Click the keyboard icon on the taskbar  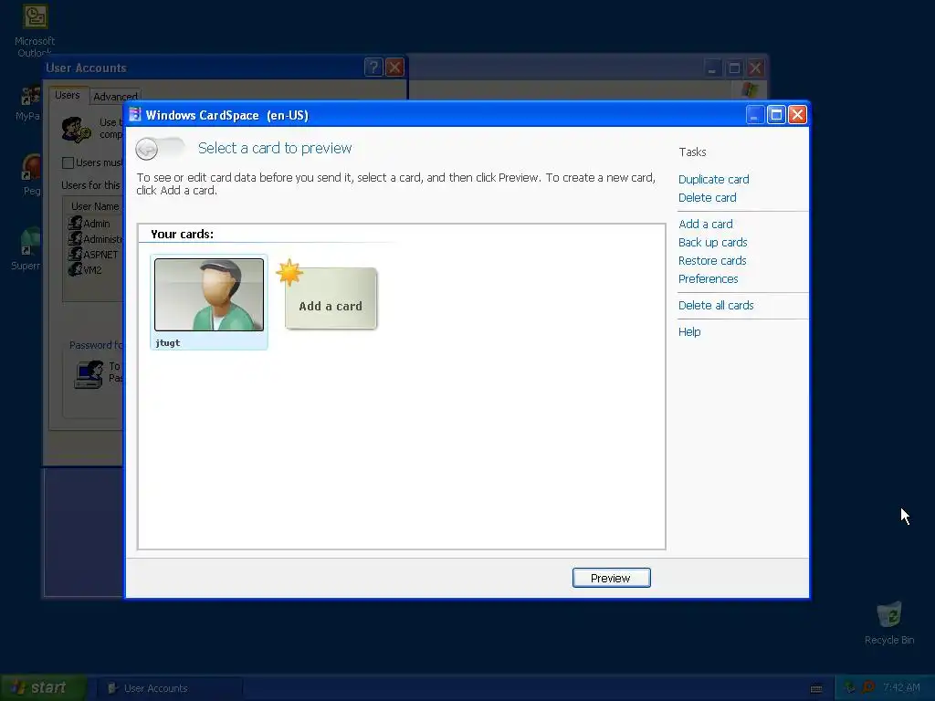click(816, 688)
